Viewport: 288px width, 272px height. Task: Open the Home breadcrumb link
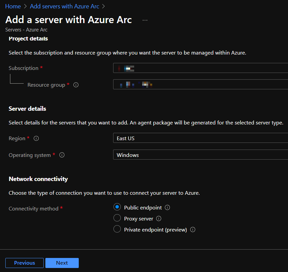13,6
